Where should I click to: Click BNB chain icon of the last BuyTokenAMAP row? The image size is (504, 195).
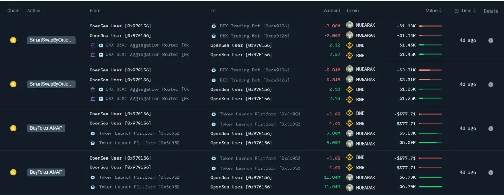(x=13, y=172)
